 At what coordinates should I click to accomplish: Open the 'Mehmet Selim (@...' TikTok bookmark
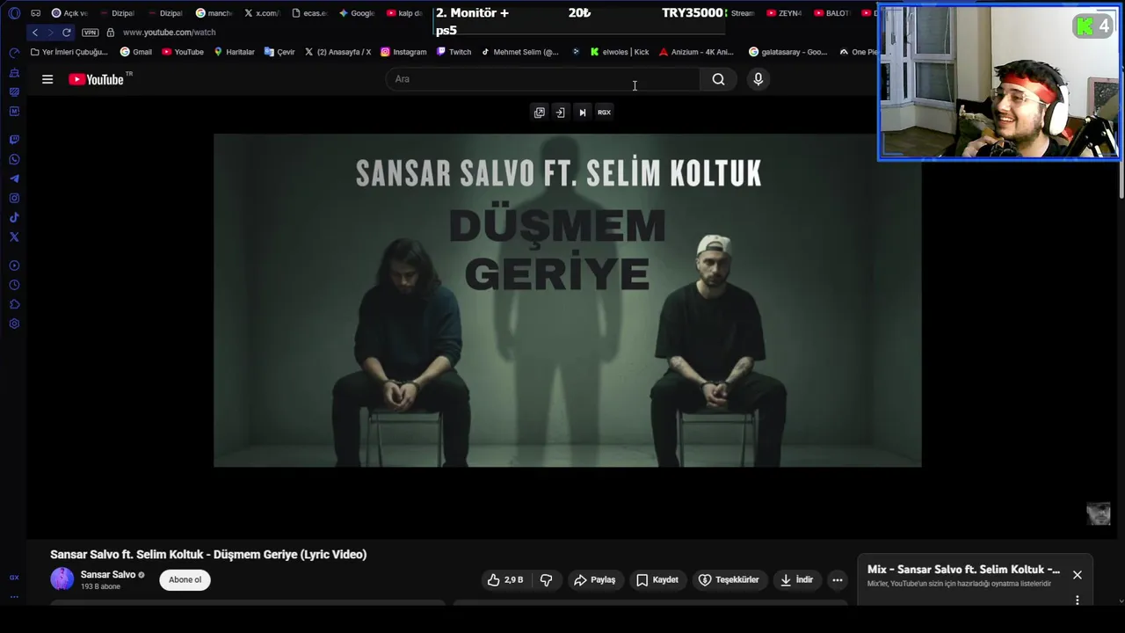point(520,52)
